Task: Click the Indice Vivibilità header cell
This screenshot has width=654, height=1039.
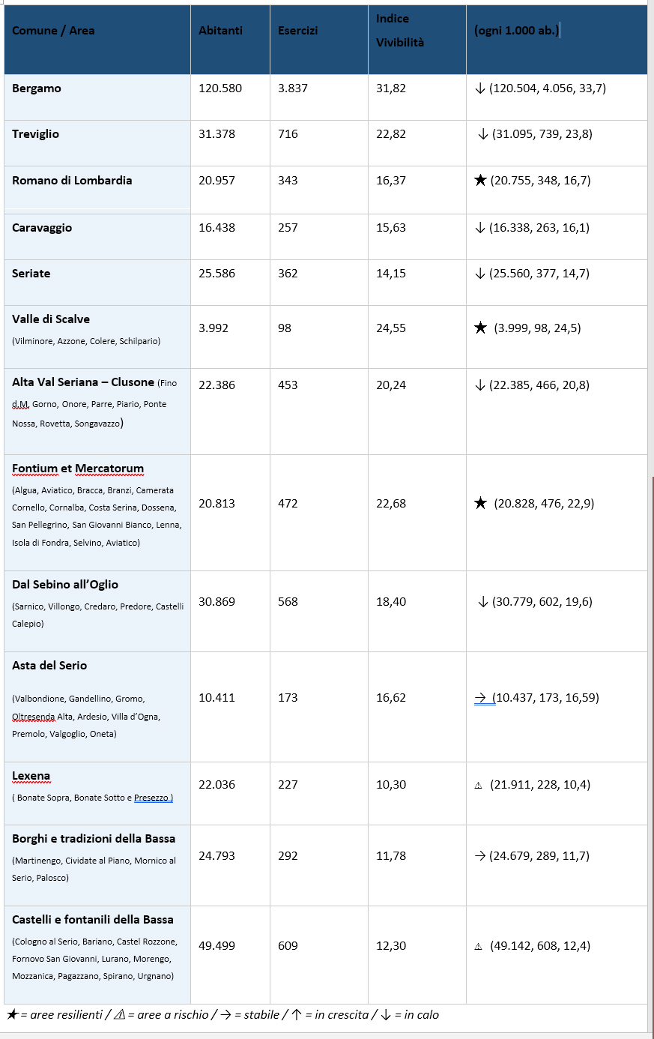Action: (399, 31)
